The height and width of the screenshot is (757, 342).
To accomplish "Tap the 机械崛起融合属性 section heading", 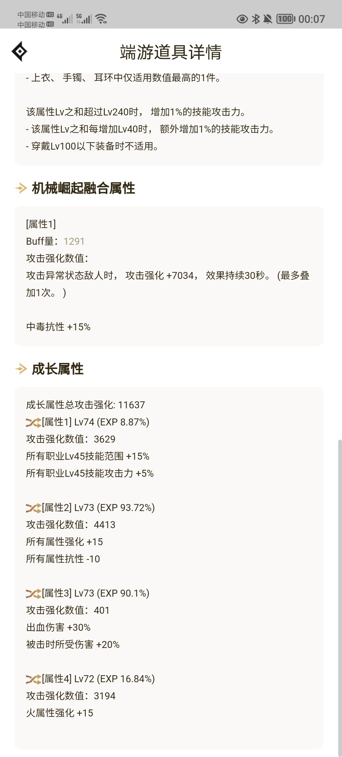I will coord(83,188).
